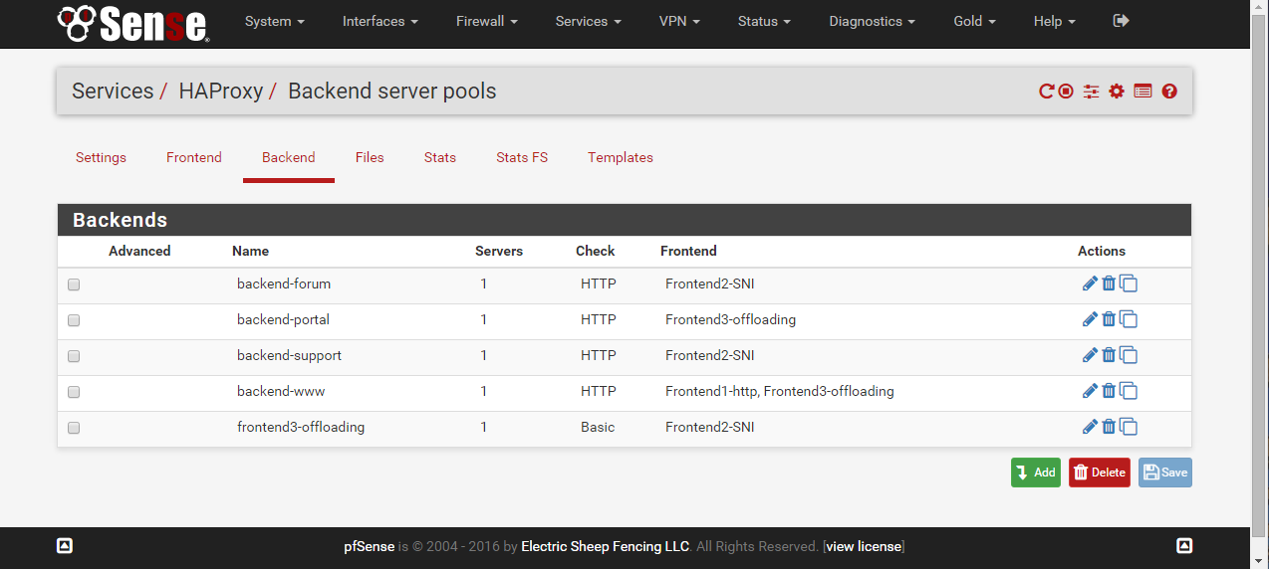Edit backend-forum with the pencil icon
Screen dimensions: 1269x569
1090,284
